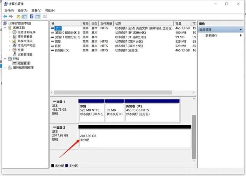Sort by the 状态 column header
246x176 pixels.
(143, 23)
